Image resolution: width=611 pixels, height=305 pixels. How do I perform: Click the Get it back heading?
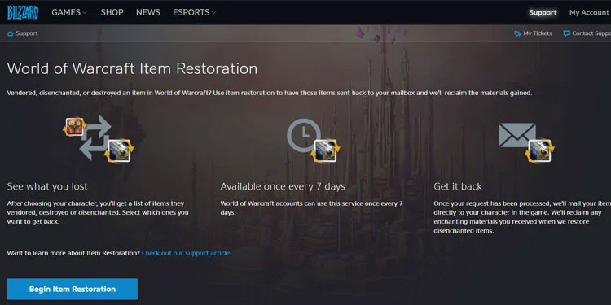click(x=458, y=186)
